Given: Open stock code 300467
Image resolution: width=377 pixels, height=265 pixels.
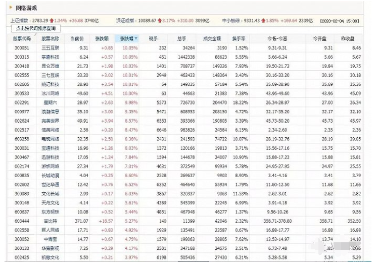Looking at the screenshot, I should pos(22,157).
